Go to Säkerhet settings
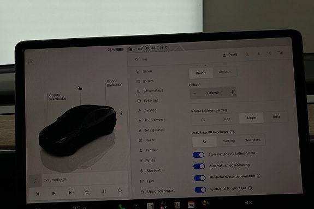Viewport: 314px width, 209px height. 147,101
